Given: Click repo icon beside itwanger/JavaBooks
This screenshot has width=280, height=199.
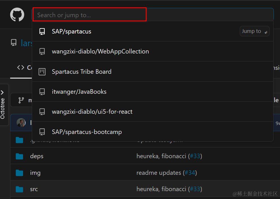Looking at the screenshot, I should click(42, 92).
